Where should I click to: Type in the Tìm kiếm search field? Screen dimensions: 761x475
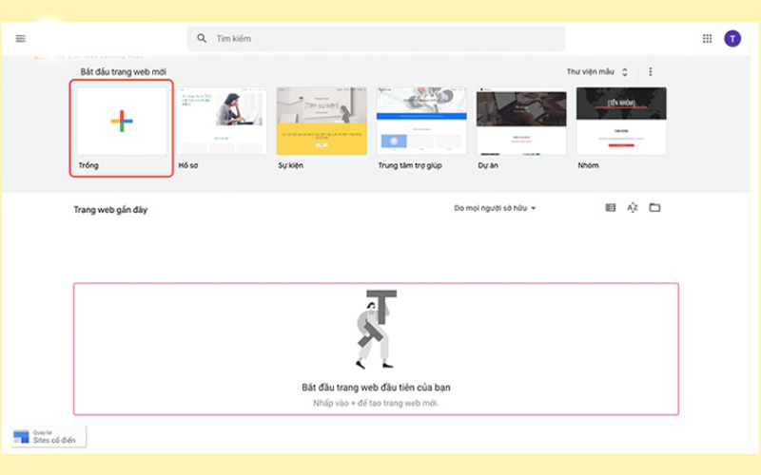coord(380,39)
